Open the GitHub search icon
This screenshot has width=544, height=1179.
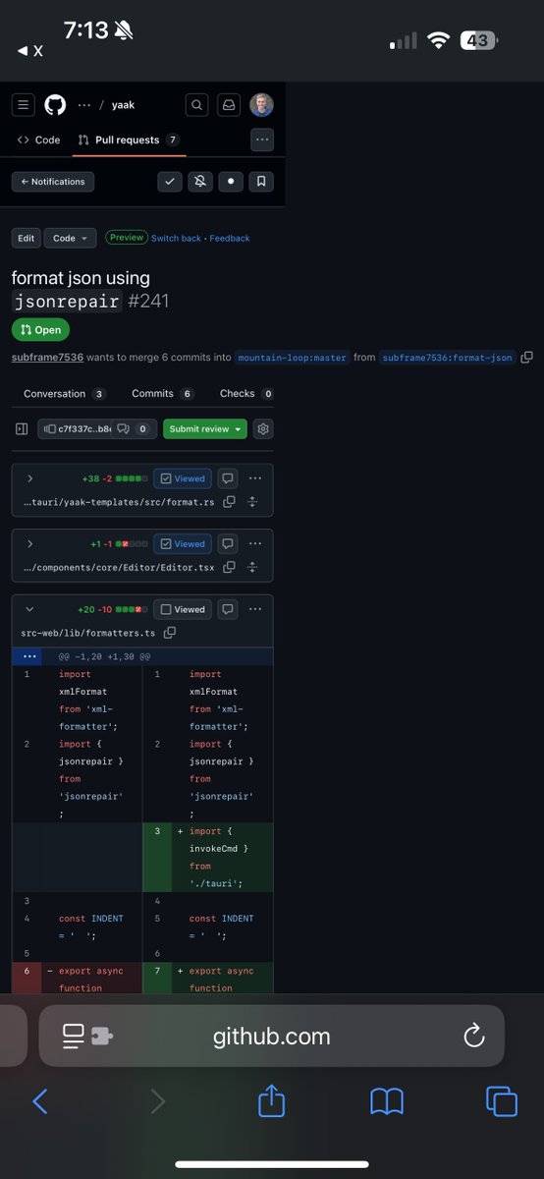pos(197,105)
